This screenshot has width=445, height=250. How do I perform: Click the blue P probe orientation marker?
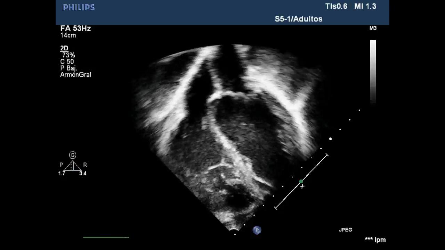257,230
